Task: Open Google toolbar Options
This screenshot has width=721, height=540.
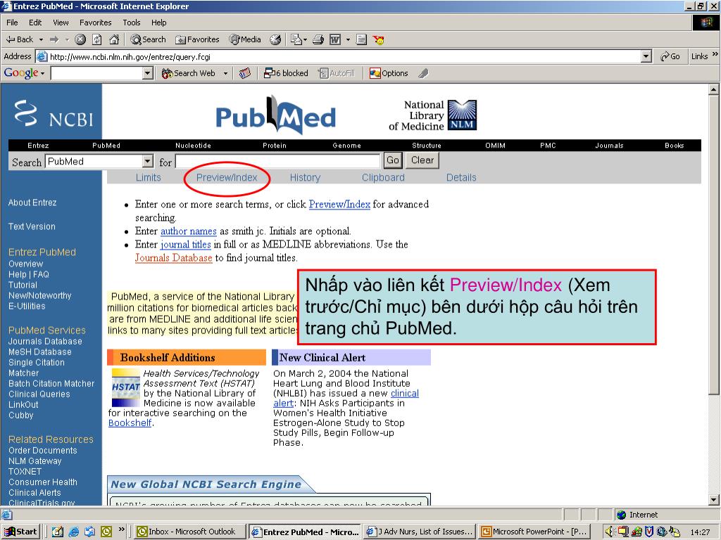Action: pyautogui.click(x=389, y=73)
